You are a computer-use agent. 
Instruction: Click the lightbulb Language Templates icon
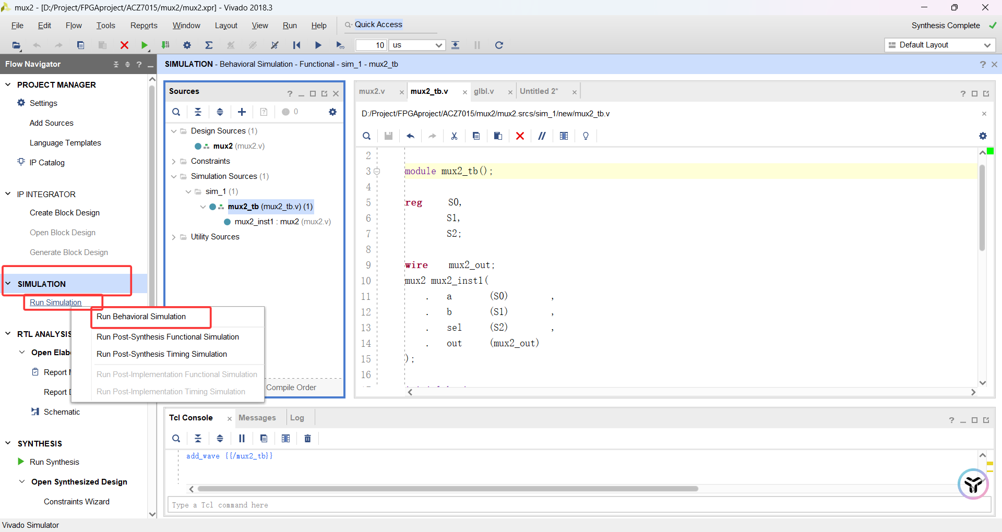point(586,136)
